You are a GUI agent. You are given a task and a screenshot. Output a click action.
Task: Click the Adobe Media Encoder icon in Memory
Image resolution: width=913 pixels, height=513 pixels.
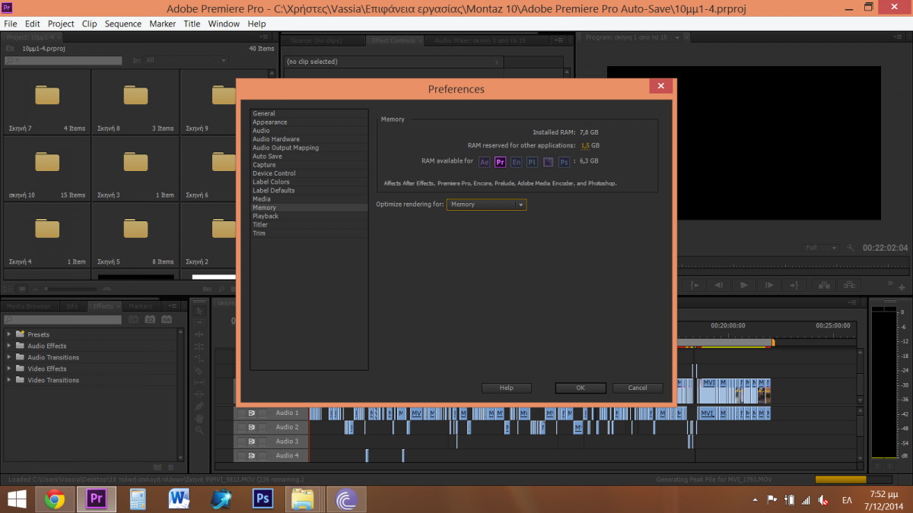click(548, 162)
